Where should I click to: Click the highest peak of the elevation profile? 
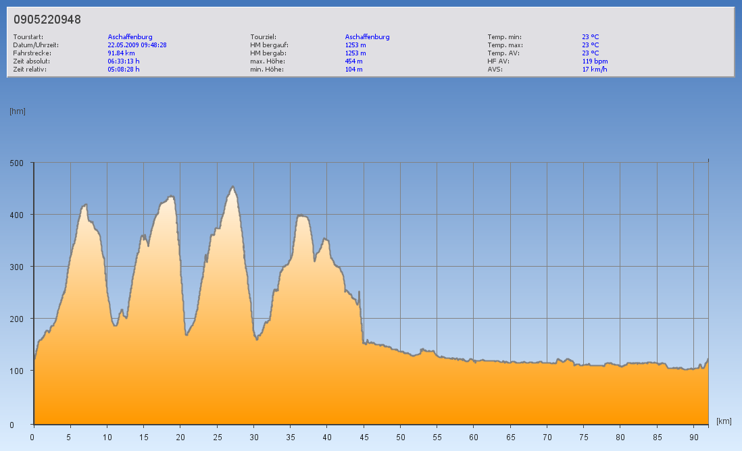(x=233, y=187)
